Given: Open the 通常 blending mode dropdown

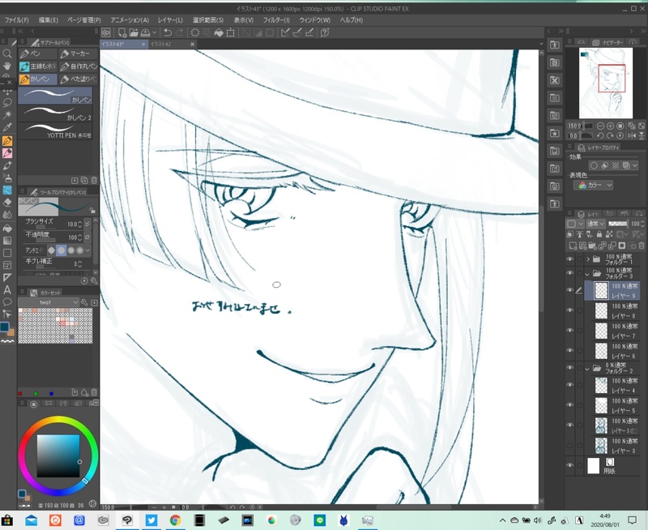Looking at the screenshot, I should pos(596,224).
